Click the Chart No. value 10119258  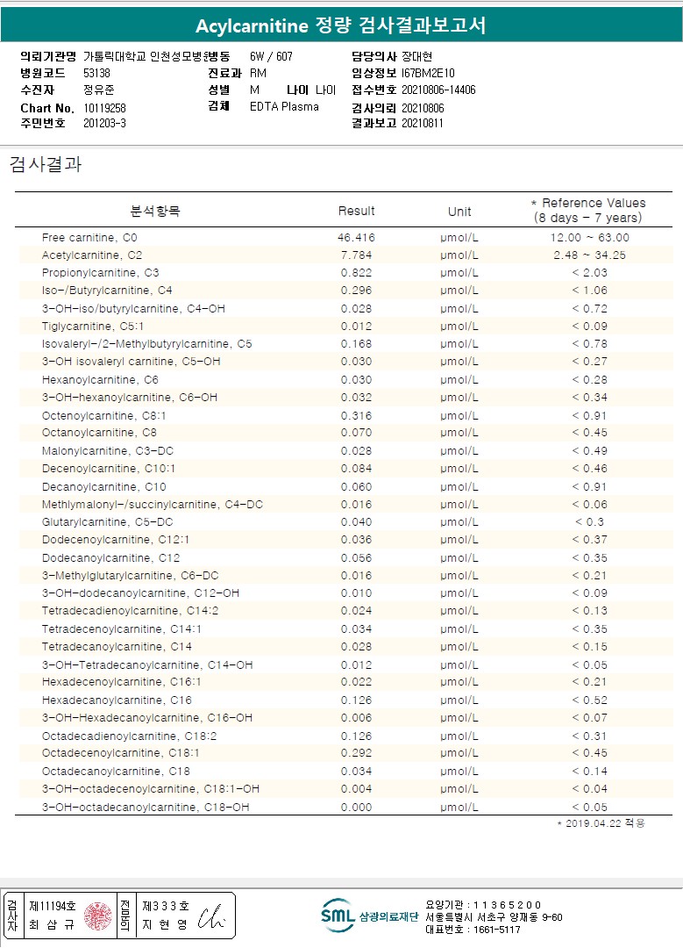(104, 107)
